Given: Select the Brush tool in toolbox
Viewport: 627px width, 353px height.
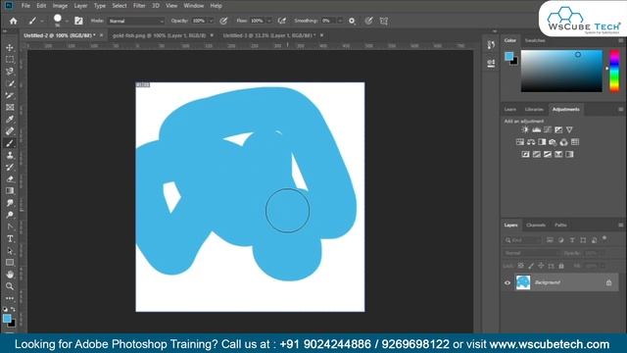Looking at the screenshot, I should coord(10,143).
